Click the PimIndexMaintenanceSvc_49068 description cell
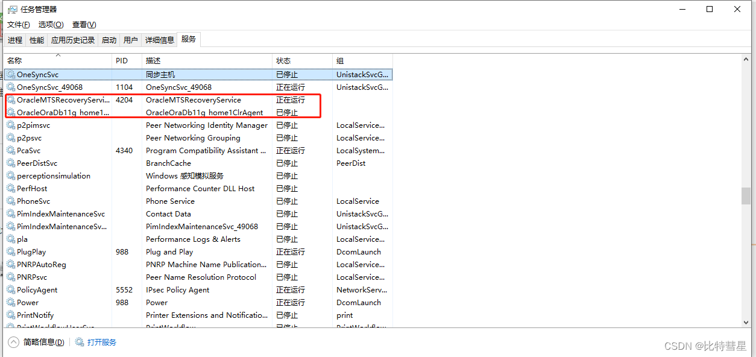This screenshot has width=756, height=357. pyautogui.click(x=202, y=227)
